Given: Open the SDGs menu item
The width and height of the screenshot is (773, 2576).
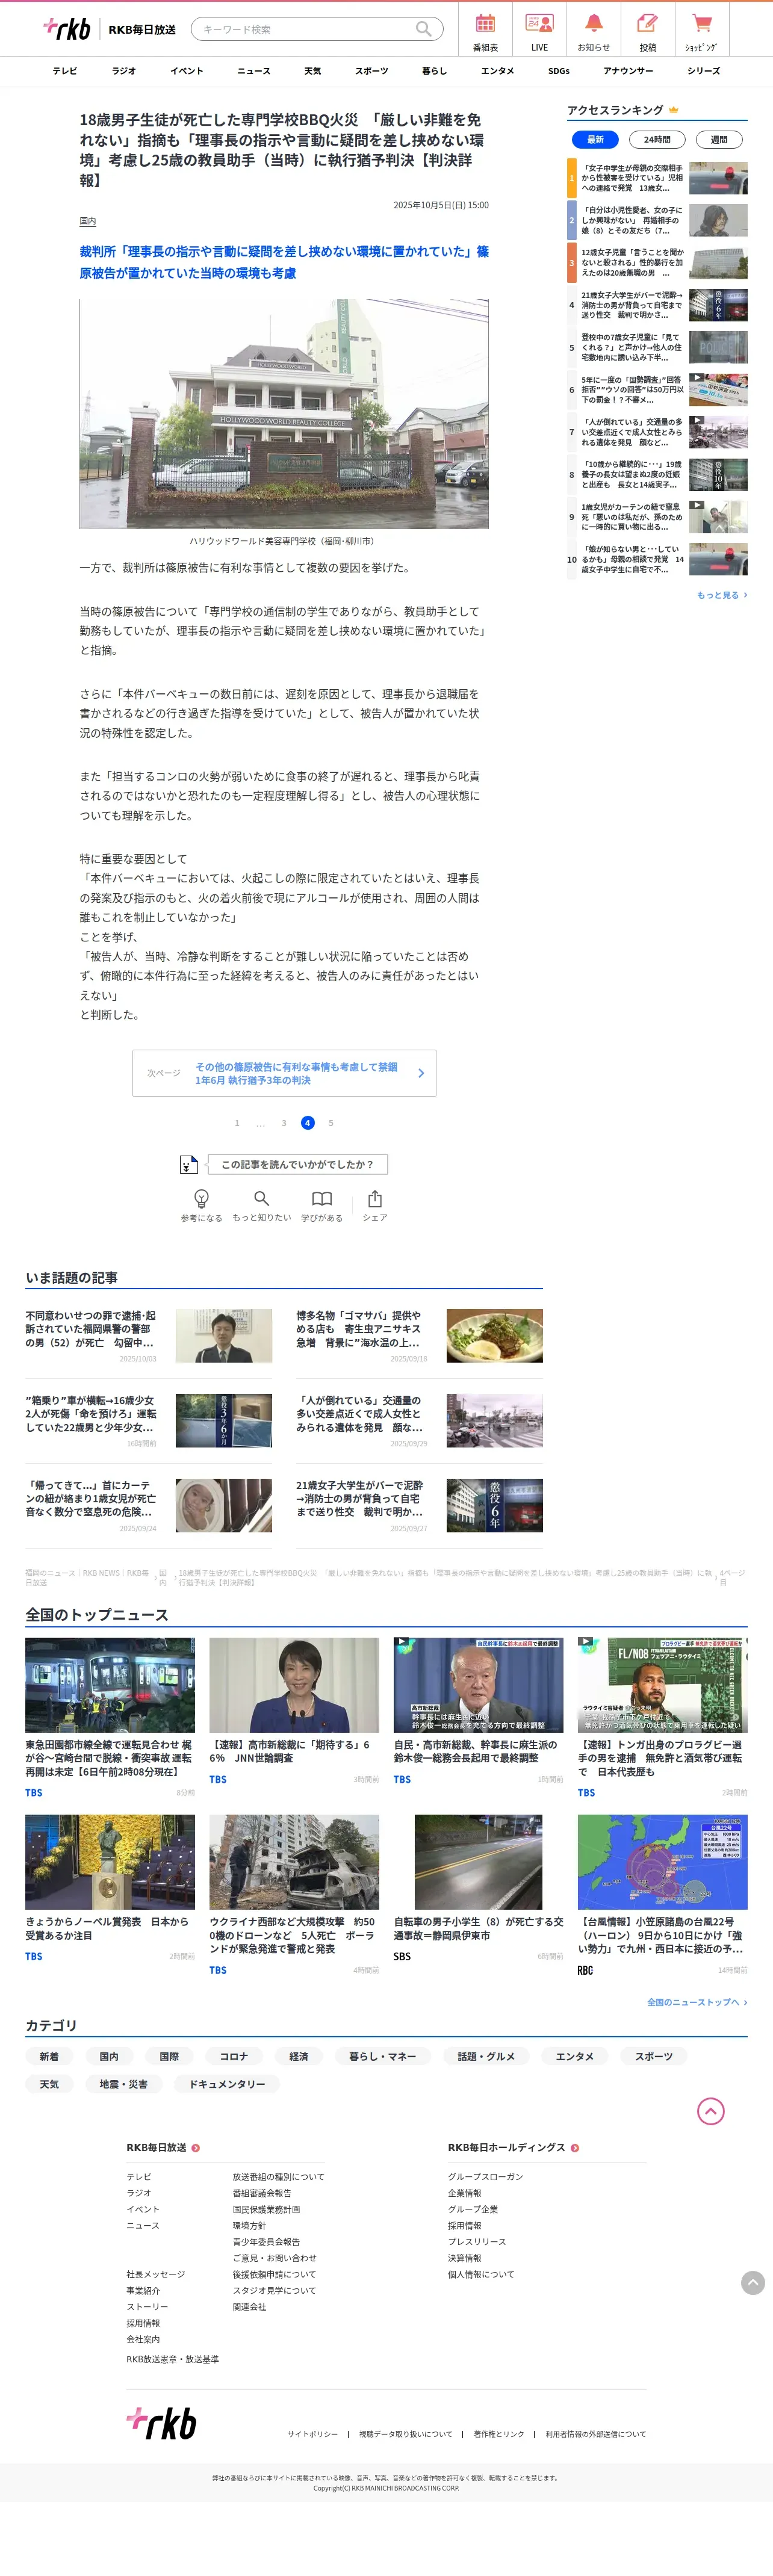Looking at the screenshot, I should [559, 71].
